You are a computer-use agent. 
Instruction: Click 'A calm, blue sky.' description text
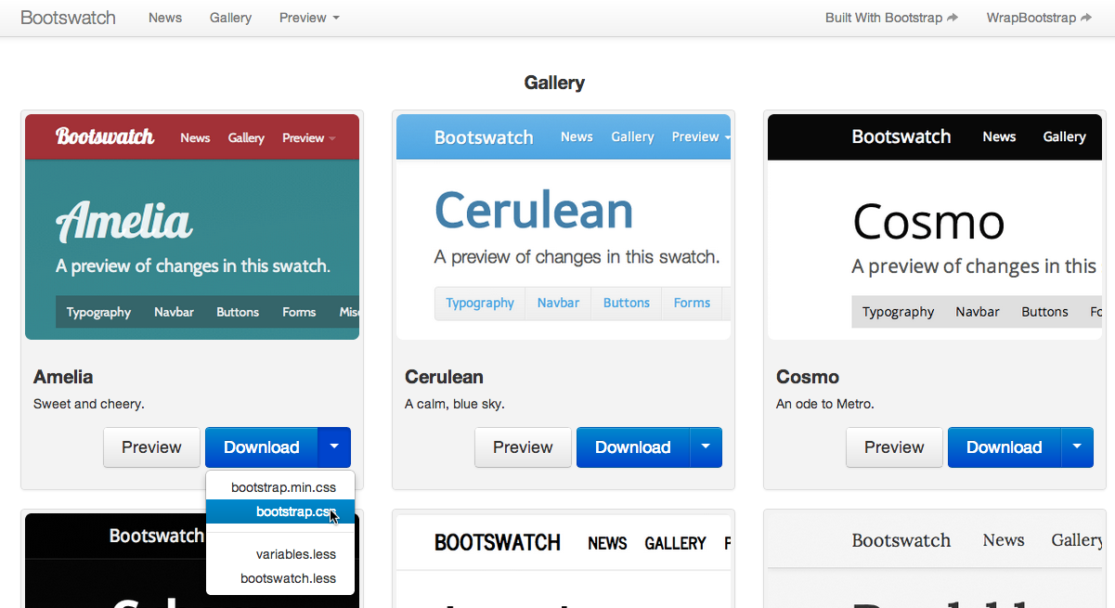coord(455,404)
